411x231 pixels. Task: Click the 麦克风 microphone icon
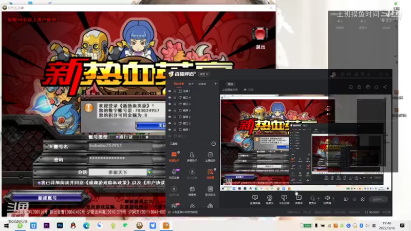click(312, 199)
